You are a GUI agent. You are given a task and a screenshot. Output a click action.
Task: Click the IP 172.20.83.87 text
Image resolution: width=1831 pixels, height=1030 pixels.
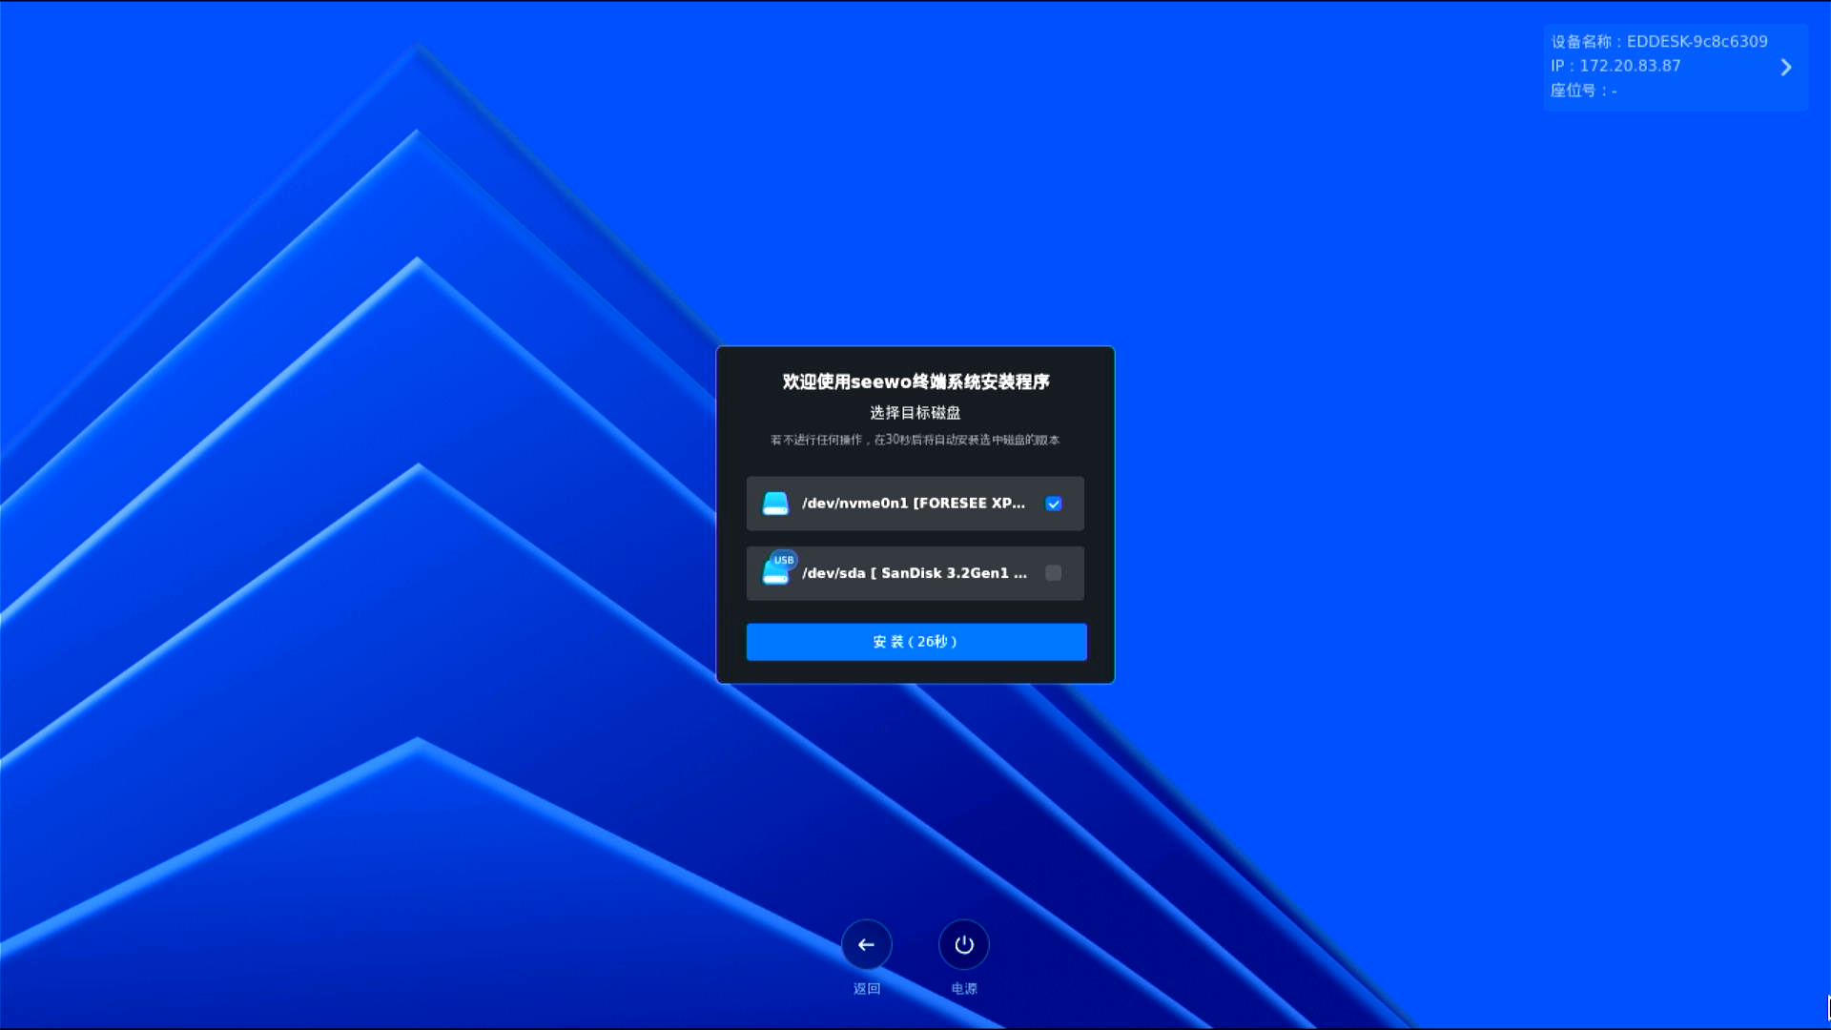[1615, 66]
